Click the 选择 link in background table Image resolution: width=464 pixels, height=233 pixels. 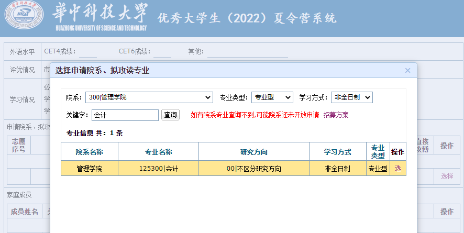coord(447,176)
